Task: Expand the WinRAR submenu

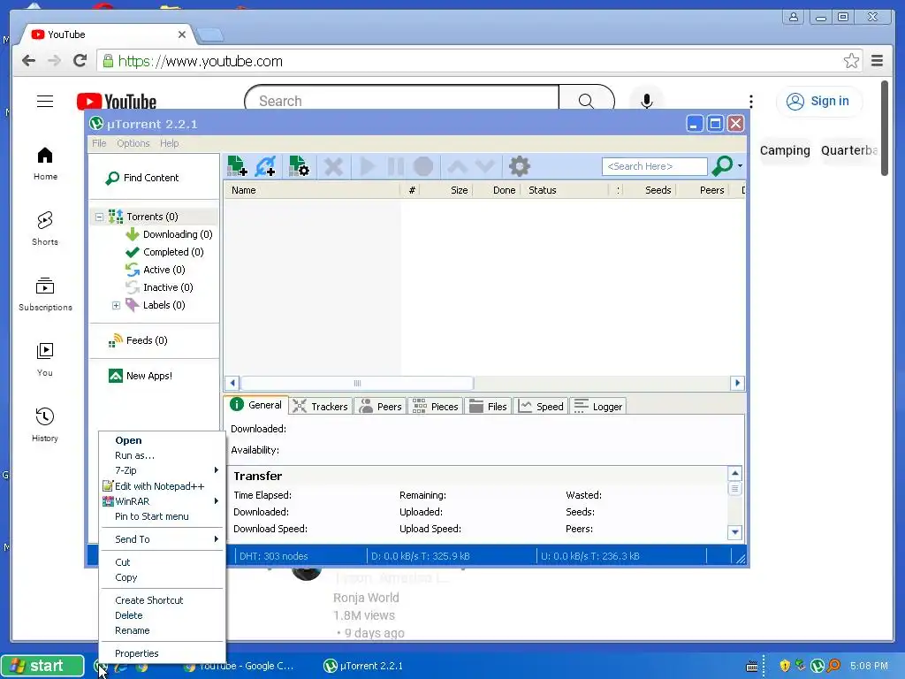Action: coord(162,501)
